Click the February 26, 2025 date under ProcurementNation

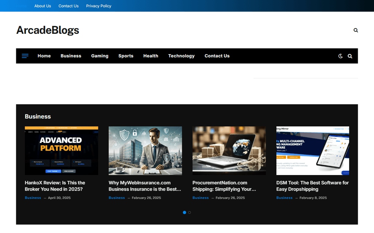(x=230, y=198)
